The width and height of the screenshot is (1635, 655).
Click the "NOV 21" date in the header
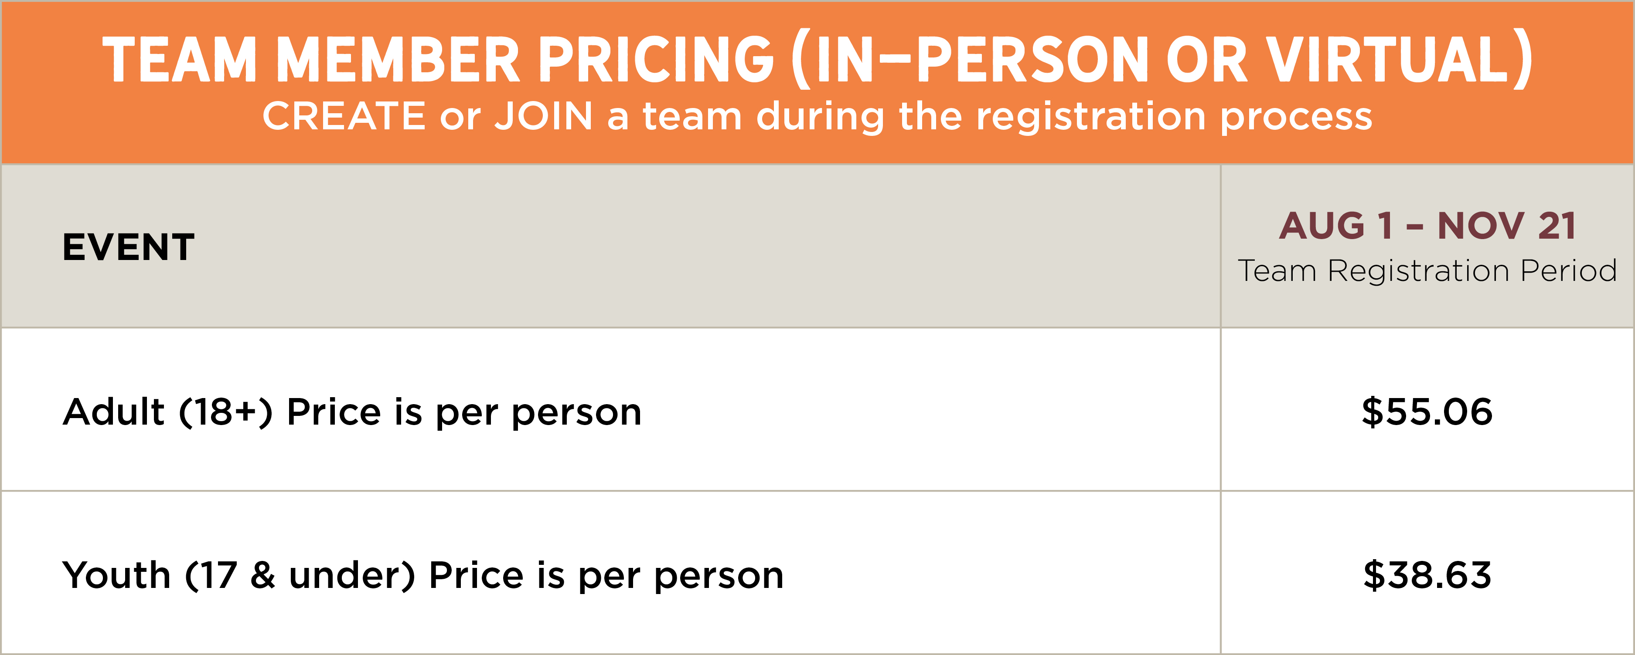1506,226
